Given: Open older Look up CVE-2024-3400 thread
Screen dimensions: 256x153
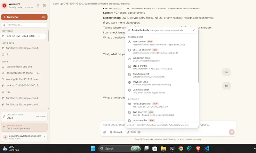Looking at the screenshot, I should pos(23,85).
